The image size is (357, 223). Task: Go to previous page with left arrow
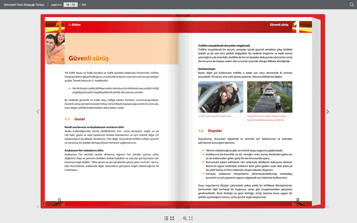[x=38, y=111]
